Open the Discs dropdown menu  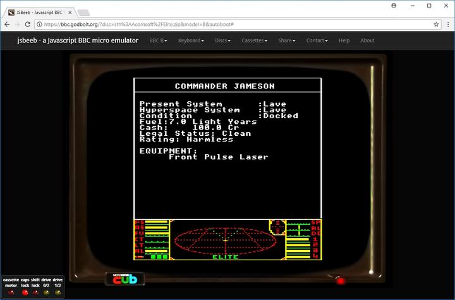(x=222, y=40)
